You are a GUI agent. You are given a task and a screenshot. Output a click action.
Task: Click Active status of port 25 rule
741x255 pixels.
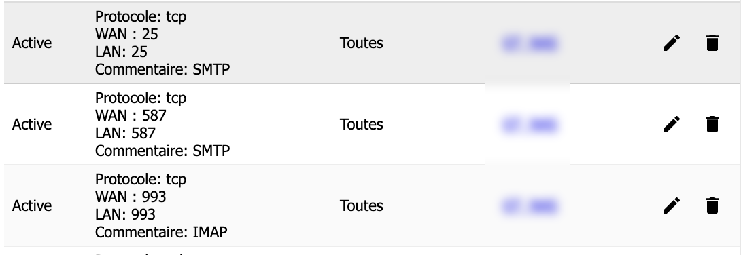pos(32,43)
